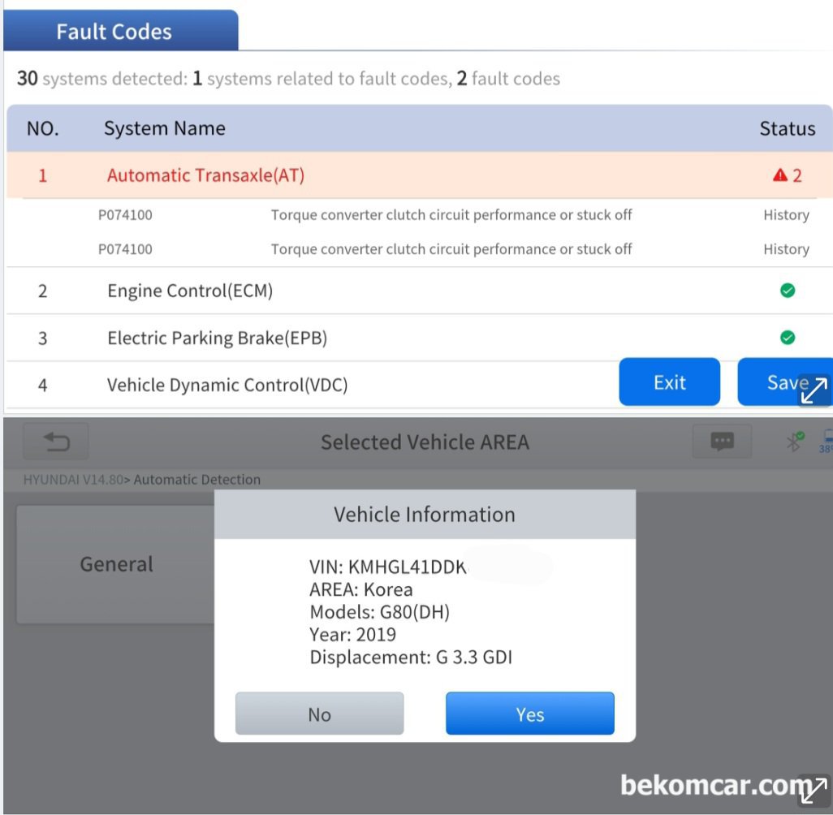Click the back arrow button
This screenshot has width=833, height=815.
(x=56, y=442)
